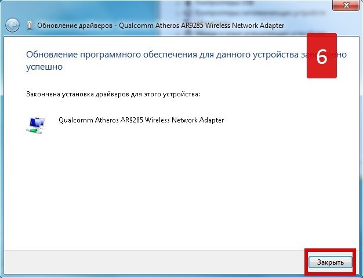
Task: Go back with the round arrow button
Action: [x=13, y=26]
